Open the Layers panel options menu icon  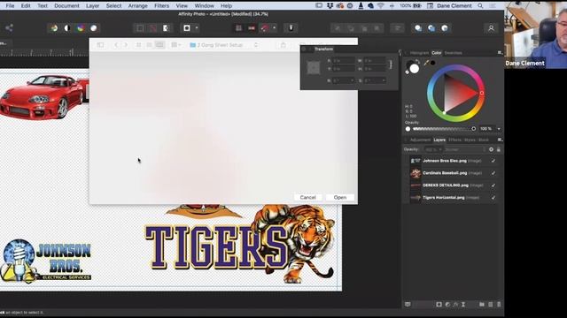[x=500, y=140]
